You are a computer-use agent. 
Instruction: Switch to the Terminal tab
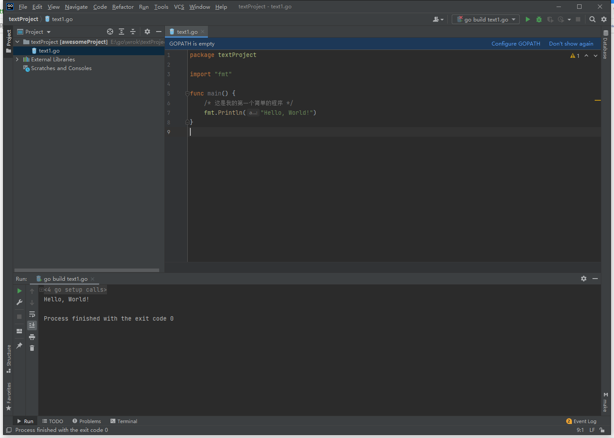[x=124, y=421]
